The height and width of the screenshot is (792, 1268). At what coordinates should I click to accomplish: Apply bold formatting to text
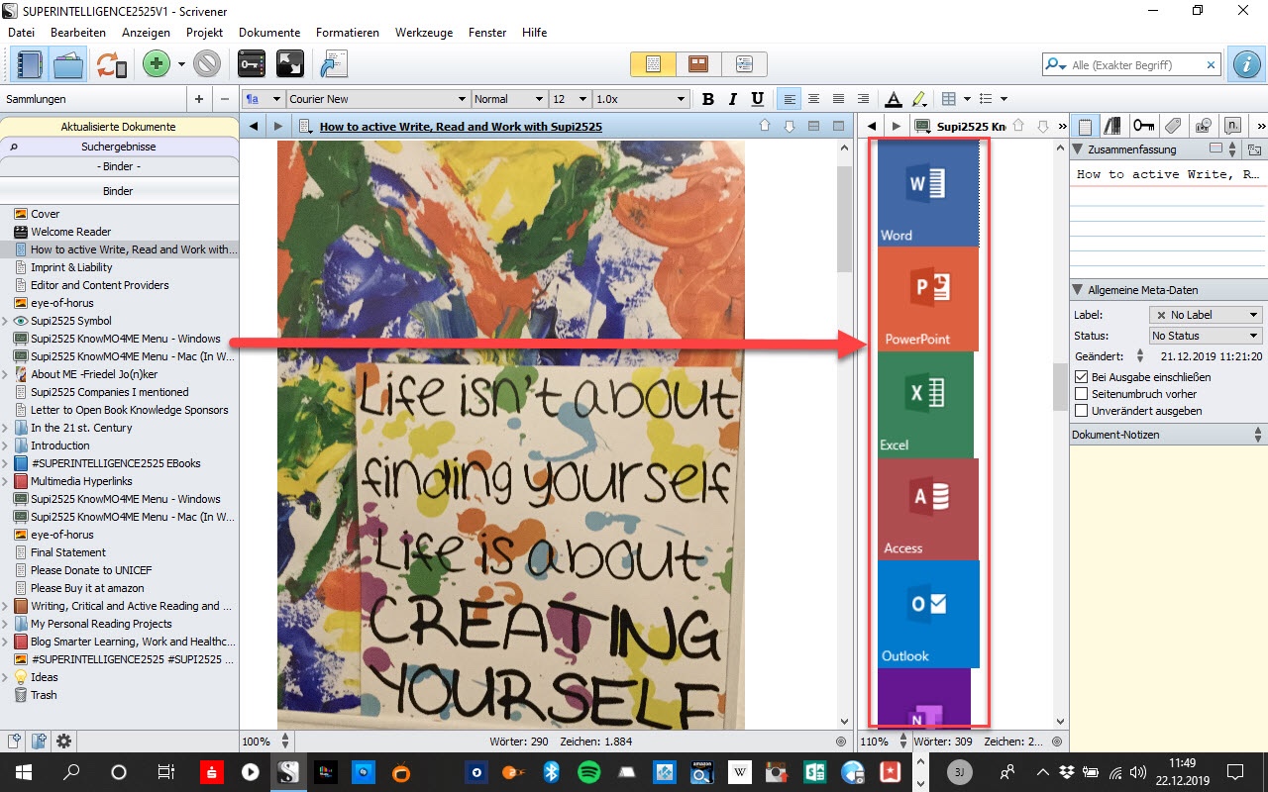pos(707,99)
